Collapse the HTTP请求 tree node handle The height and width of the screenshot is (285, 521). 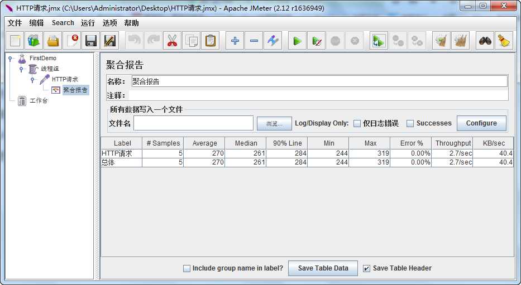[32, 80]
